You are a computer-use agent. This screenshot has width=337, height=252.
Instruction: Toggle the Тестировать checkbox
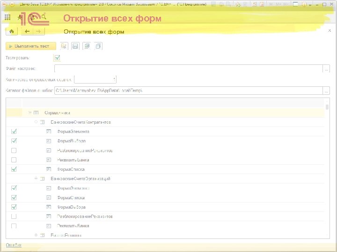pyautogui.click(x=57, y=58)
